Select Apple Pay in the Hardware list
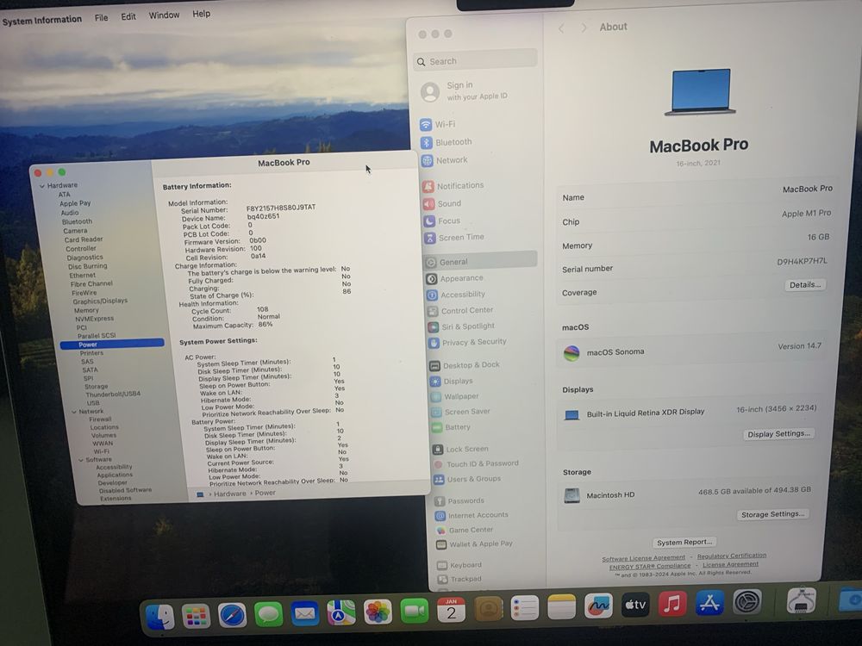Screen dimensions: 862x646 tap(75, 203)
